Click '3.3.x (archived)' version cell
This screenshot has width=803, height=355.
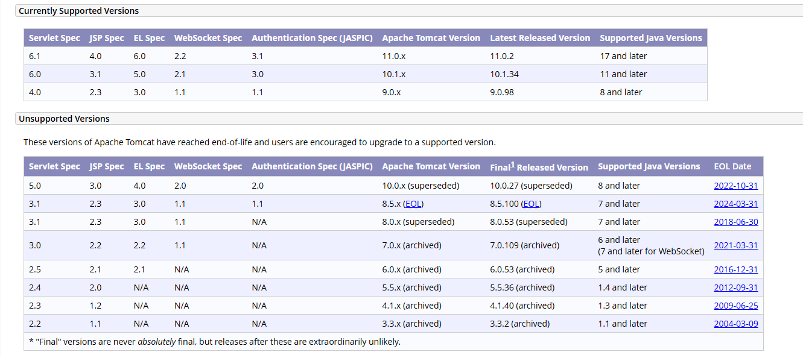click(411, 324)
